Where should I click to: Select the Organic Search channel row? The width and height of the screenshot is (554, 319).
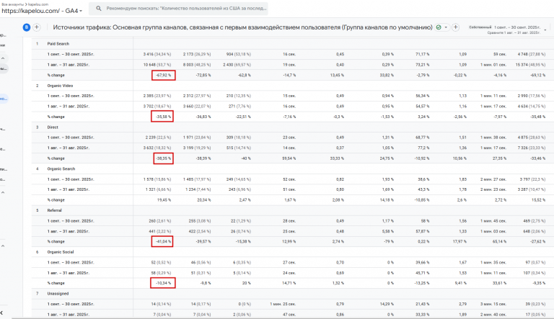[61, 169]
